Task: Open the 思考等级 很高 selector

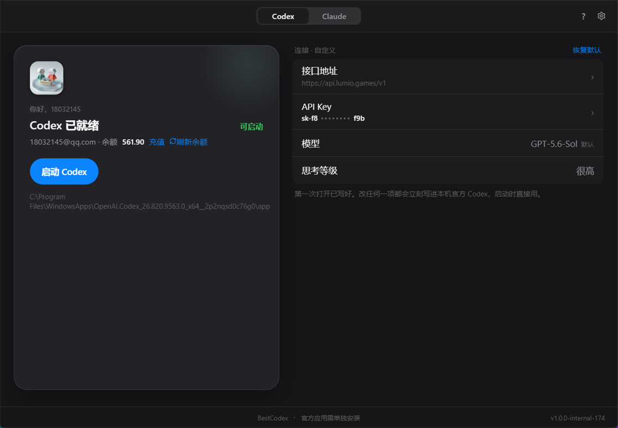Action: pyautogui.click(x=448, y=171)
